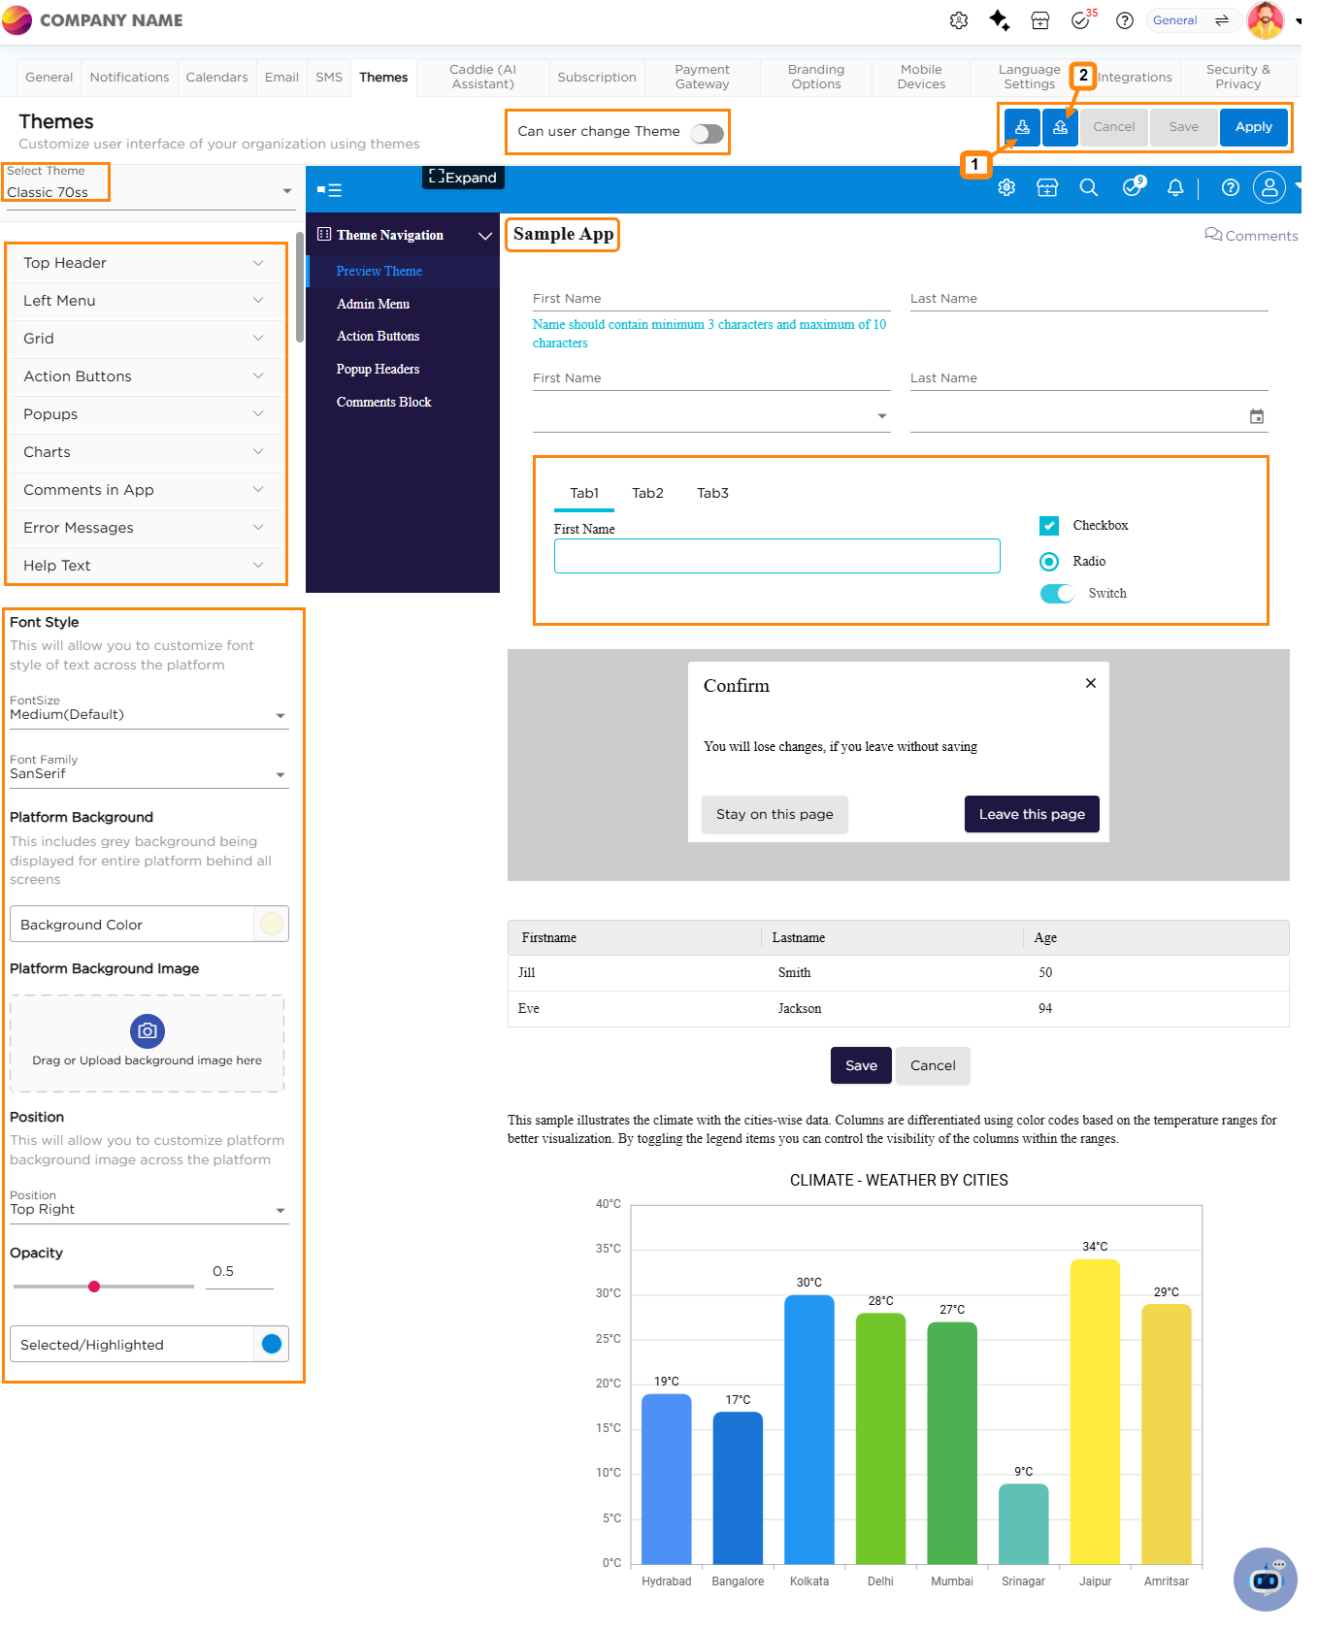The height and width of the screenshot is (1630, 1319).
Task: Click the hamburger menu icon in preview
Action: pos(329,190)
